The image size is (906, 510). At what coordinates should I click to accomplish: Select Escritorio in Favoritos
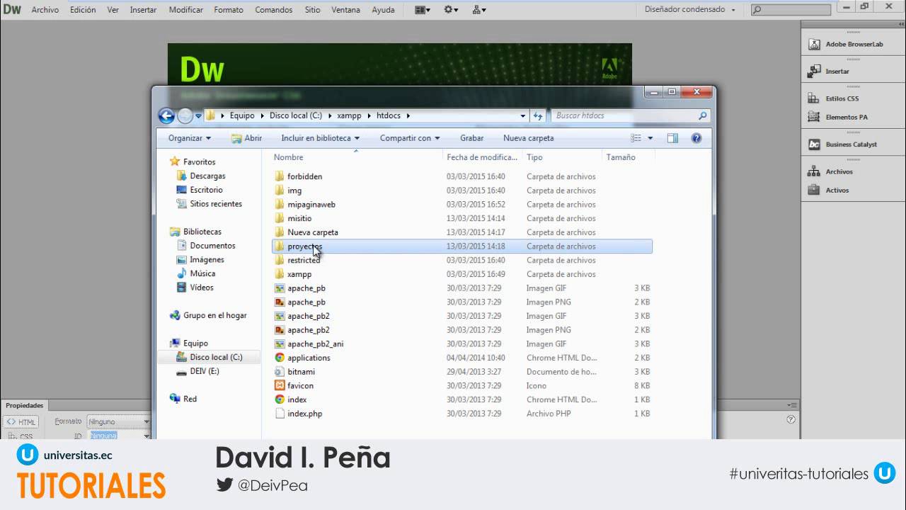point(206,190)
